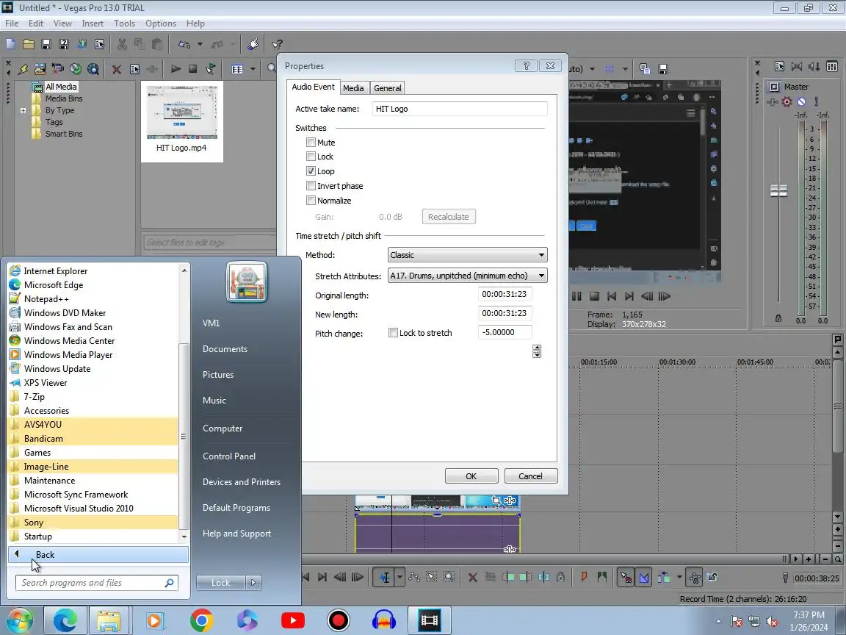Start media preview with play icon
This screenshot has height=635, width=846.
(x=176, y=69)
